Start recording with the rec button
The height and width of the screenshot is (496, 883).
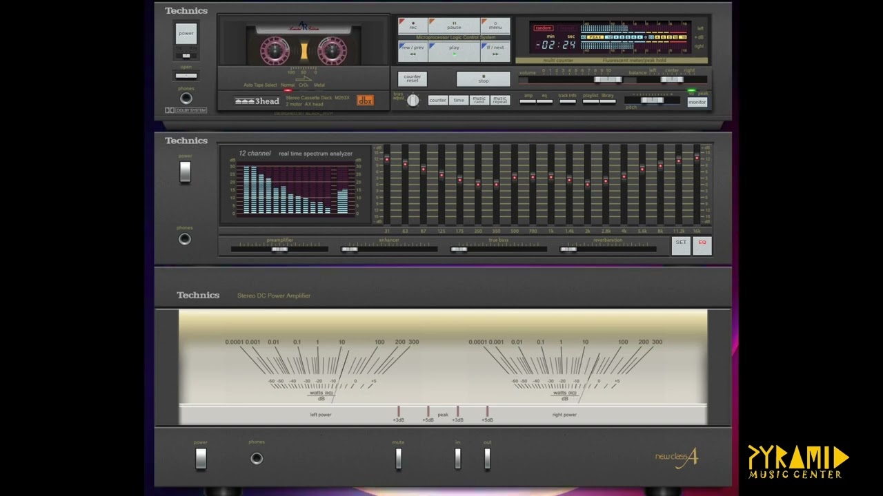pos(413,26)
